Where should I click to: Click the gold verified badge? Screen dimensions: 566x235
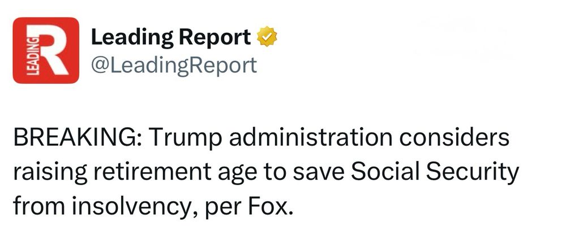point(267,37)
